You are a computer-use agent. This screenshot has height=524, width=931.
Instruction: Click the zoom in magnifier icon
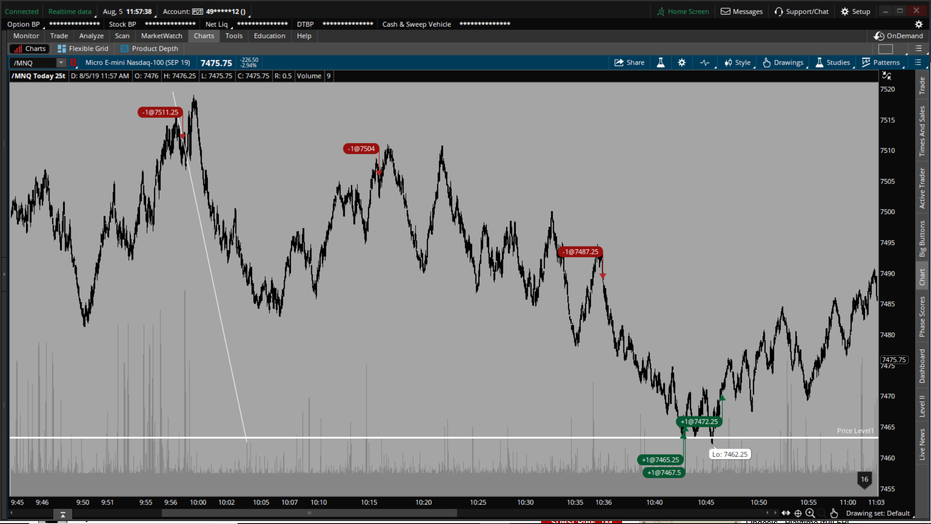[x=810, y=513]
